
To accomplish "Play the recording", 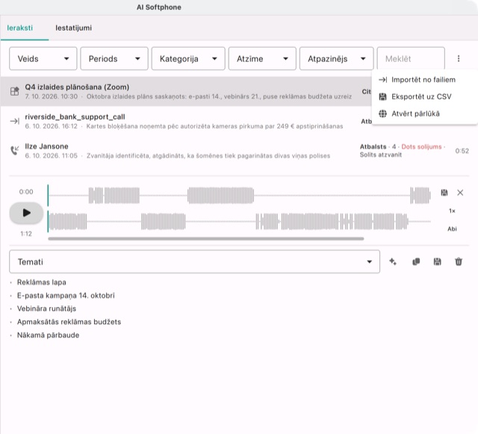I will pos(26,213).
